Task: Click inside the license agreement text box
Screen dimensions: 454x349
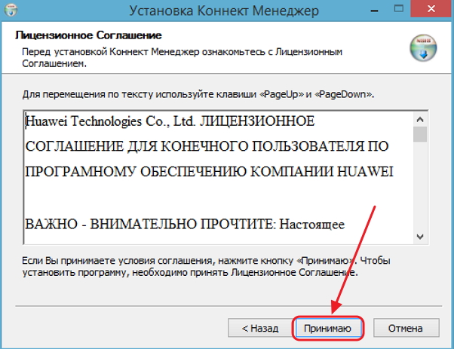Action: 219,177
